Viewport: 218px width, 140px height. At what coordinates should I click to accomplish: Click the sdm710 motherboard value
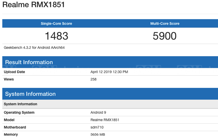(97, 127)
